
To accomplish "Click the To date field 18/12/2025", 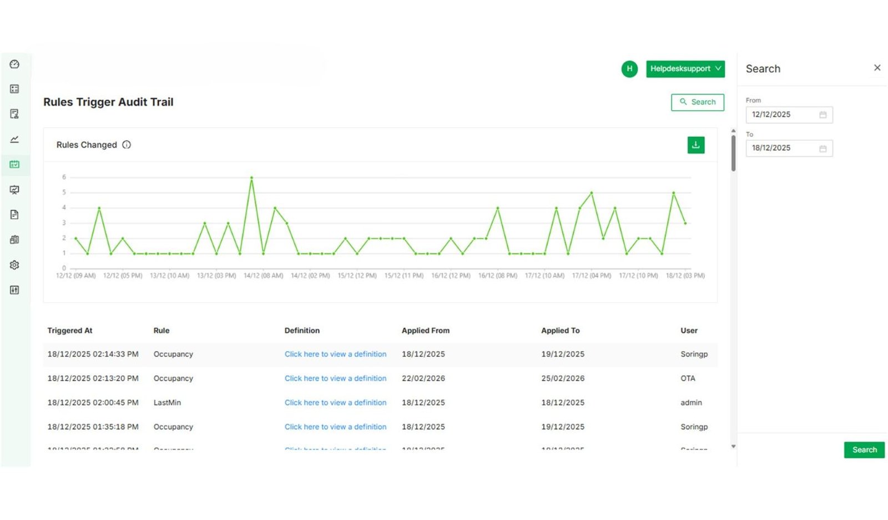I will point(789,148).
